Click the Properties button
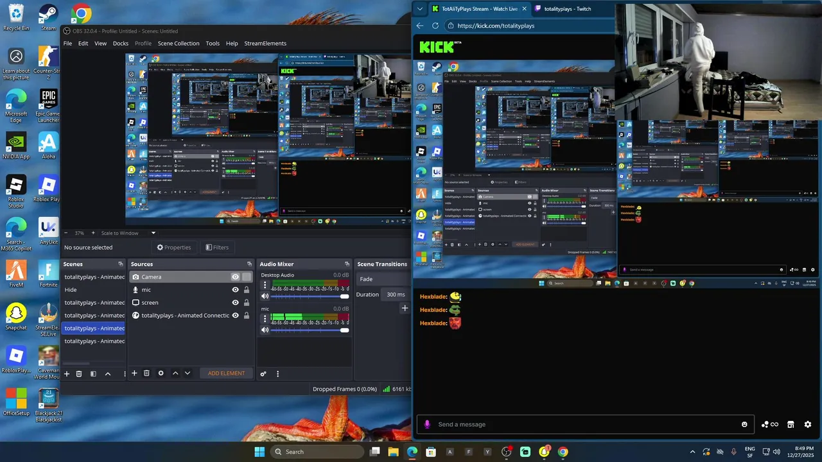822x462 pixels. [x=174, y=247]
